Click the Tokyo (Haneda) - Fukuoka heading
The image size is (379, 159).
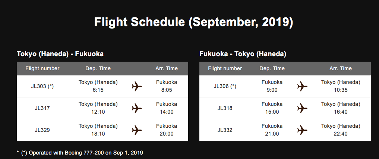60,54
